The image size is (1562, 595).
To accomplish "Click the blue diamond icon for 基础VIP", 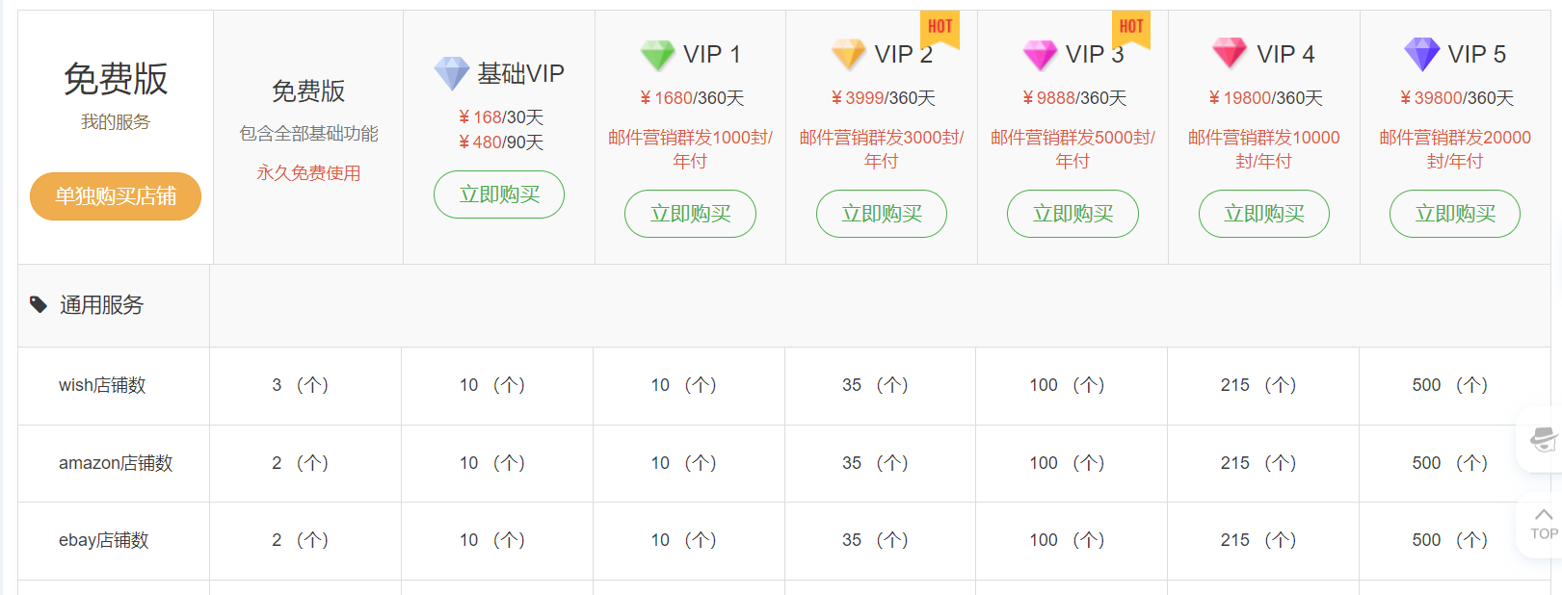I will [451, 73].
